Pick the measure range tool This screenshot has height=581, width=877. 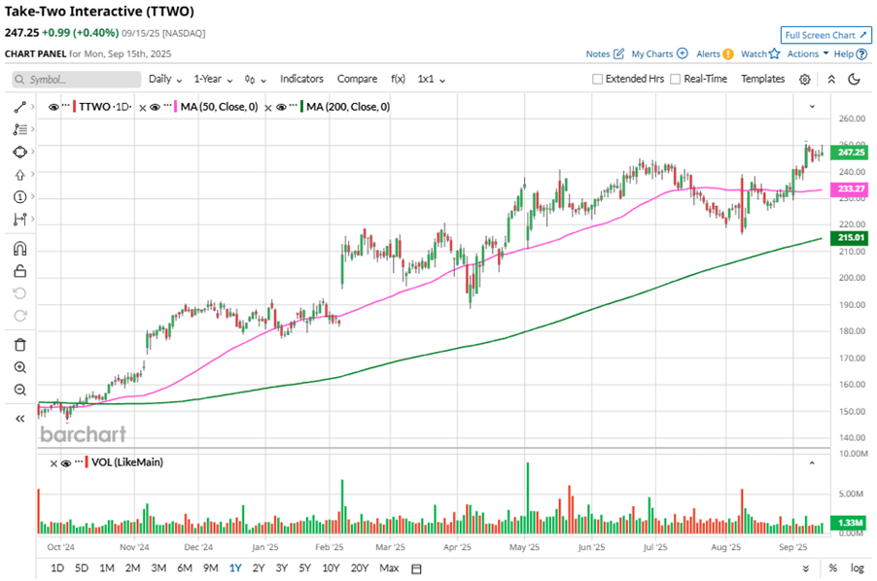tap(19, 219)
